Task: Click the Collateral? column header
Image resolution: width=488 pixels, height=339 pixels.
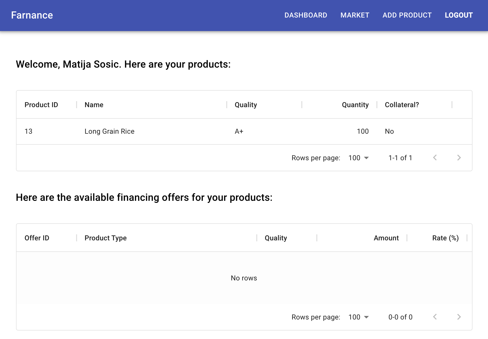Action: [402, 105]
